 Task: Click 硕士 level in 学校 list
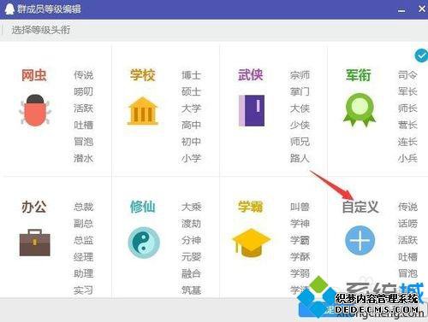191,91
